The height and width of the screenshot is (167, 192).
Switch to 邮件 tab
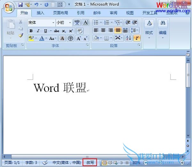(97, 13)
